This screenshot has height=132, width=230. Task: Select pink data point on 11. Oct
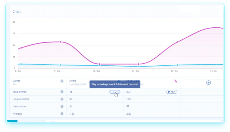click(x=138, y=64)
